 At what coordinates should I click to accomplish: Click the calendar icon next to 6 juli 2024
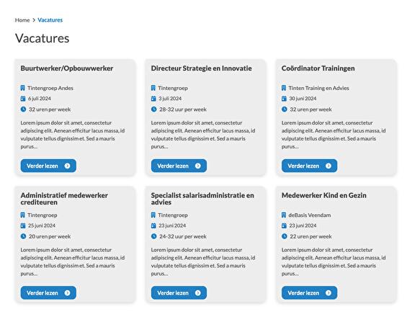tap(23, 99)
